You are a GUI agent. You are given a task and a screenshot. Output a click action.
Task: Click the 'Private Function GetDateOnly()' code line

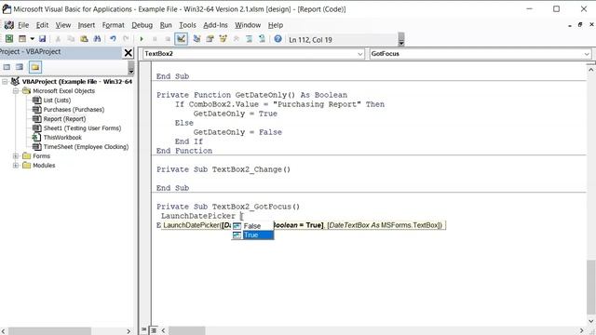[x=251, y=95]
